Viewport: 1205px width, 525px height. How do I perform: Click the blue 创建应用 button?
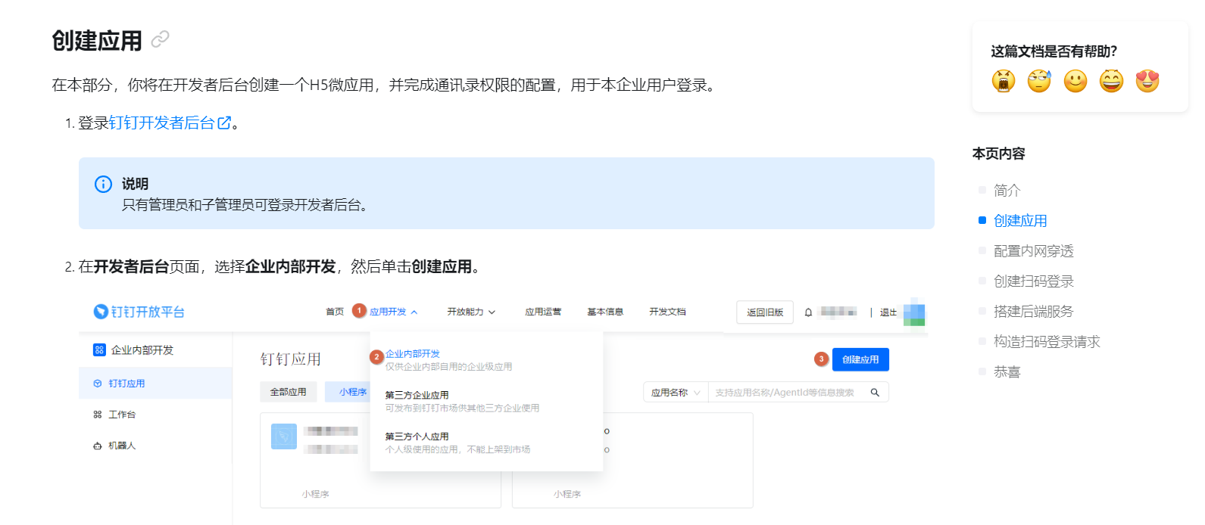[x=860, y=359]
